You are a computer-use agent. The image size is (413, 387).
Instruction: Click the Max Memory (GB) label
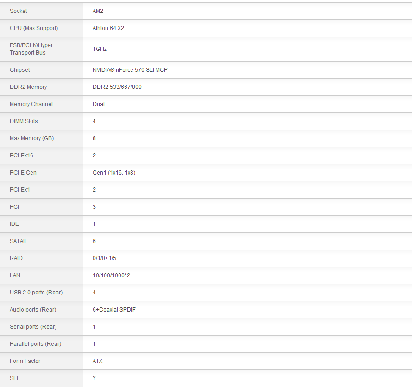[x=31, y=138]
